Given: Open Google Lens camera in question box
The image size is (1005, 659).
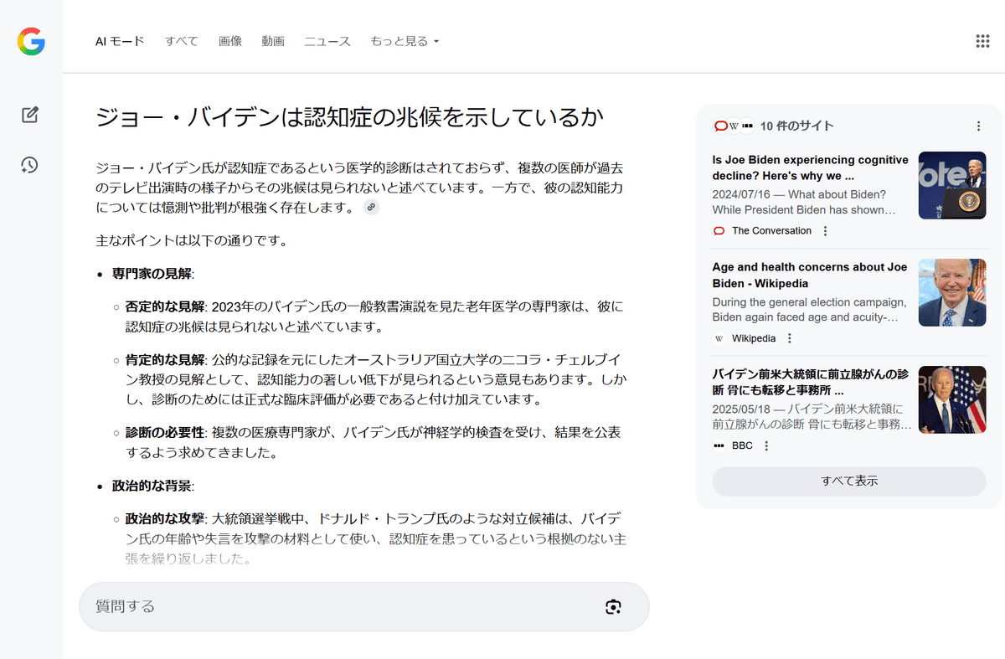Looking at the screenshot, I should [613, 607].
